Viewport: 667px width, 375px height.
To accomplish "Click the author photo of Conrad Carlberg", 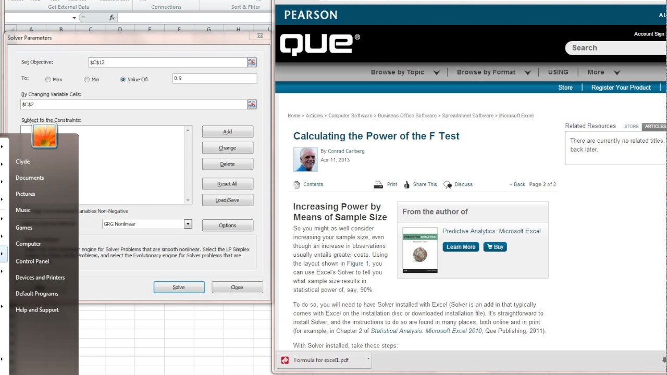I will point(305,159).
